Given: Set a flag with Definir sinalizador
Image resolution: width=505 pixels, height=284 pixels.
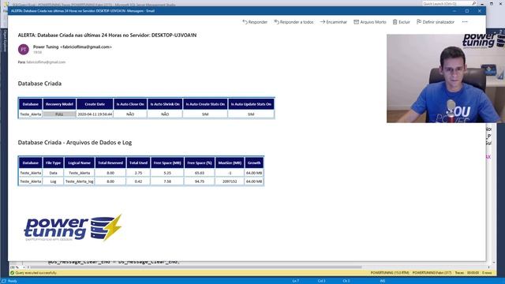Looking at the screenshot, I should [x=436, y=22].
